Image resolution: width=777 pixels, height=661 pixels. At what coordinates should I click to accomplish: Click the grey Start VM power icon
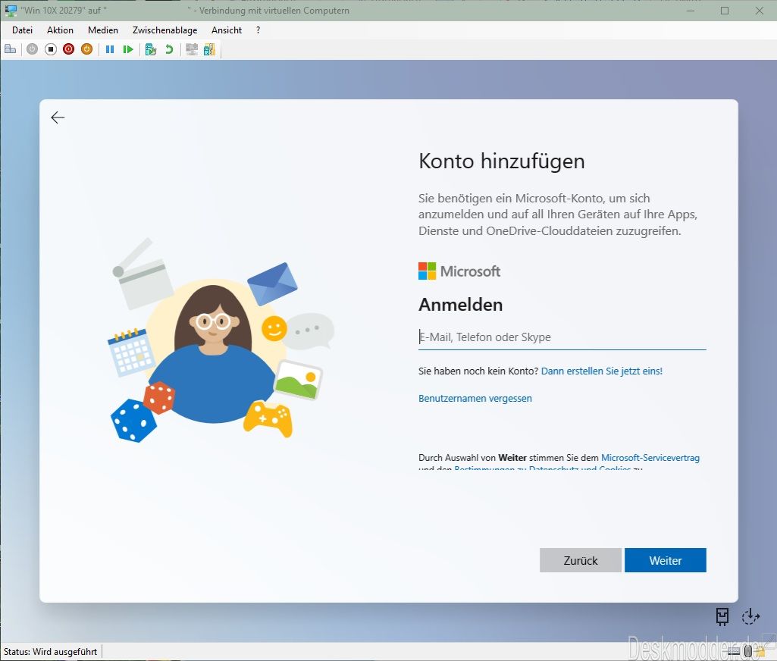tap(32, 49)
